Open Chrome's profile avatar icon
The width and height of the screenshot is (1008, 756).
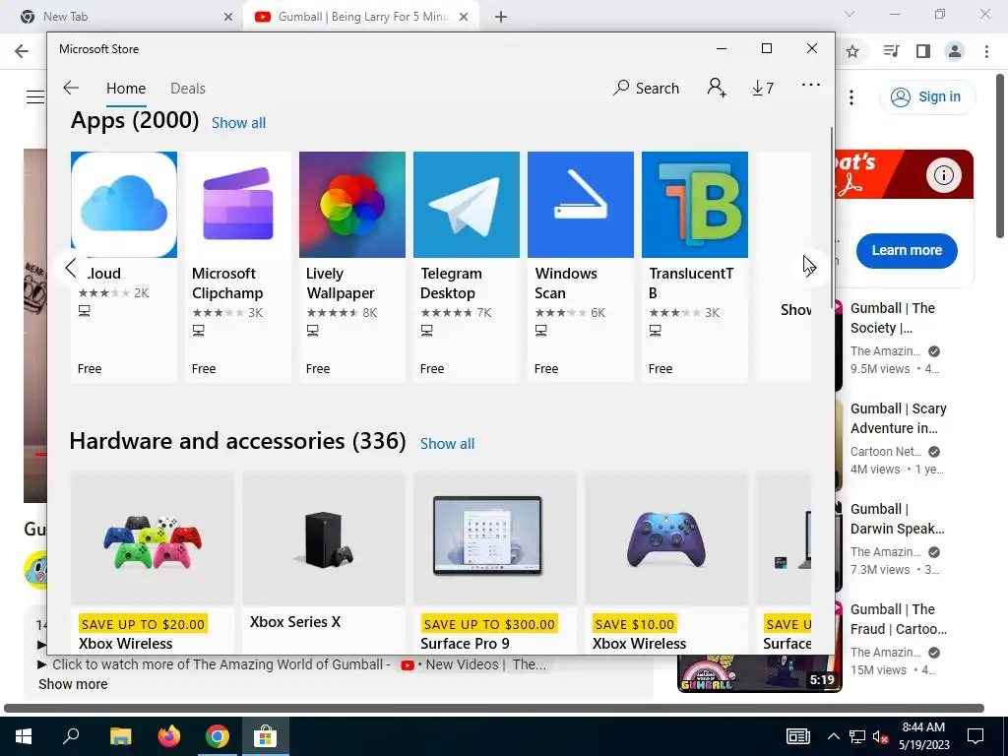(955, 51)
